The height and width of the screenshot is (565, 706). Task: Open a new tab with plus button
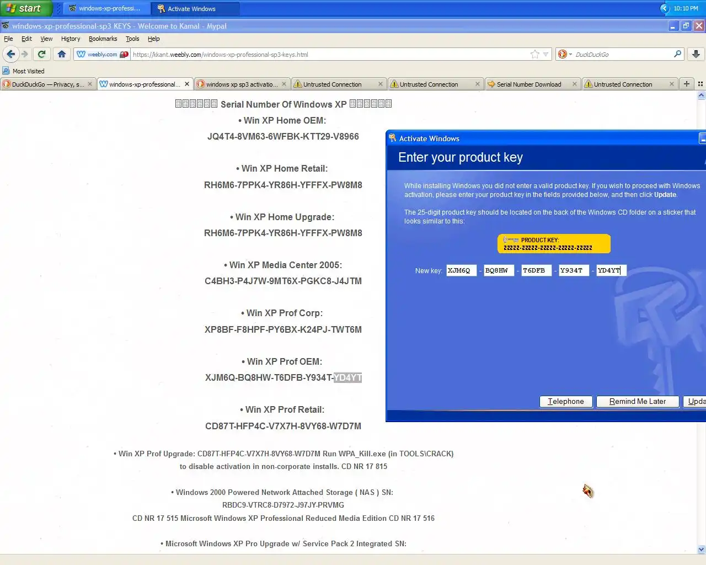click(687, 84)
